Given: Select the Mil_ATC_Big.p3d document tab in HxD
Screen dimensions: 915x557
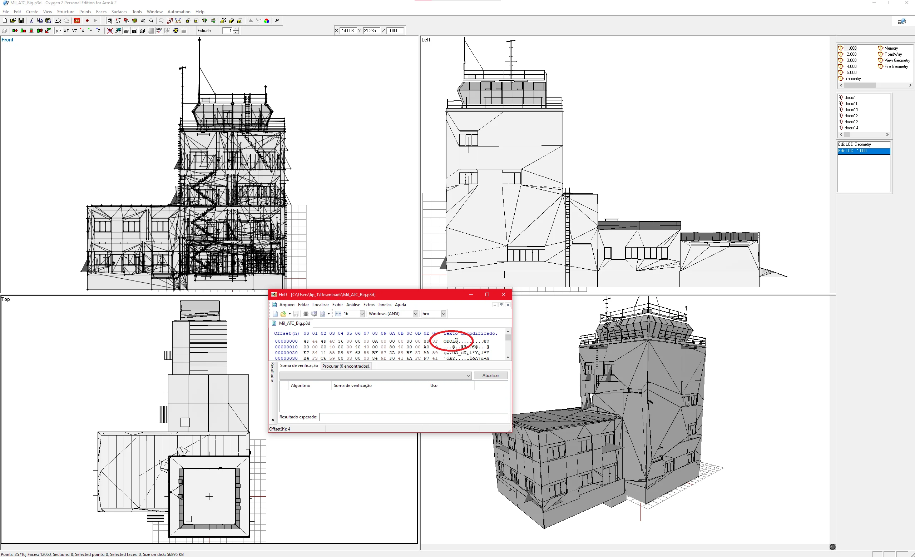Looking at the screenshot, I should (x=292, y=323).
